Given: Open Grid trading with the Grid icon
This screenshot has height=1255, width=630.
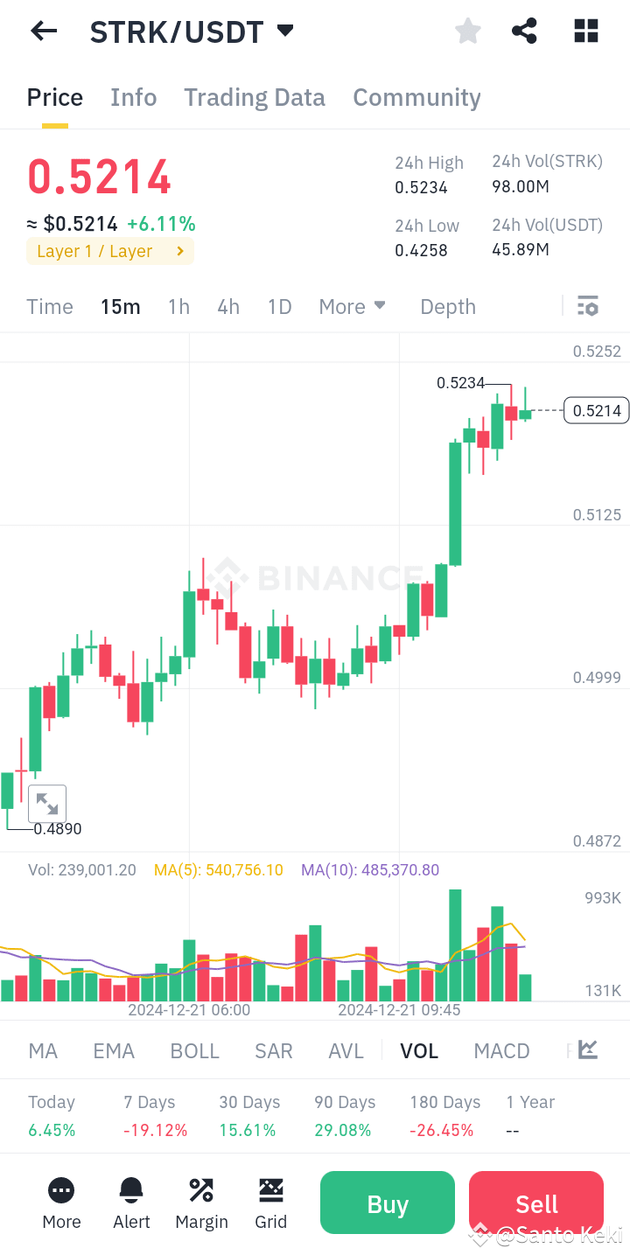Looking at the screenshot, I should tap(271, 1203).
